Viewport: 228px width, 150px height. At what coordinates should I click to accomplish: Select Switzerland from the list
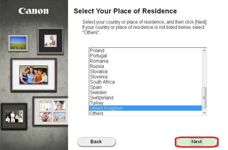tap(102, 98)
